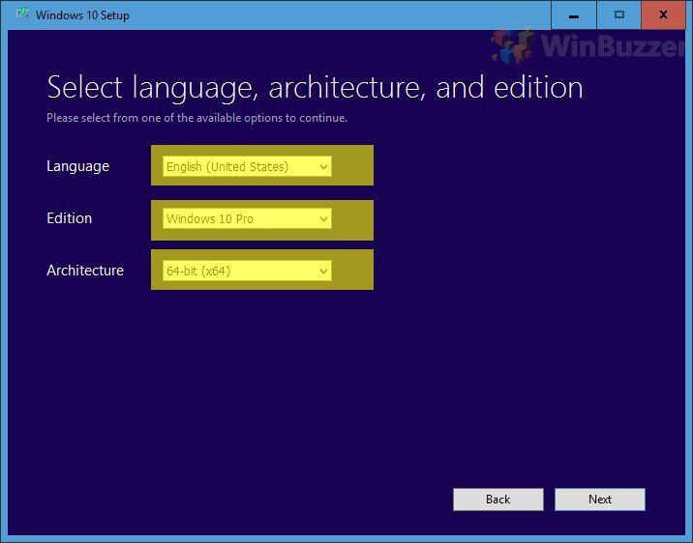693x543 pixels.
Task: Click the 'Windows 10 Setup' title text
Action: click(x=82, y=15)
